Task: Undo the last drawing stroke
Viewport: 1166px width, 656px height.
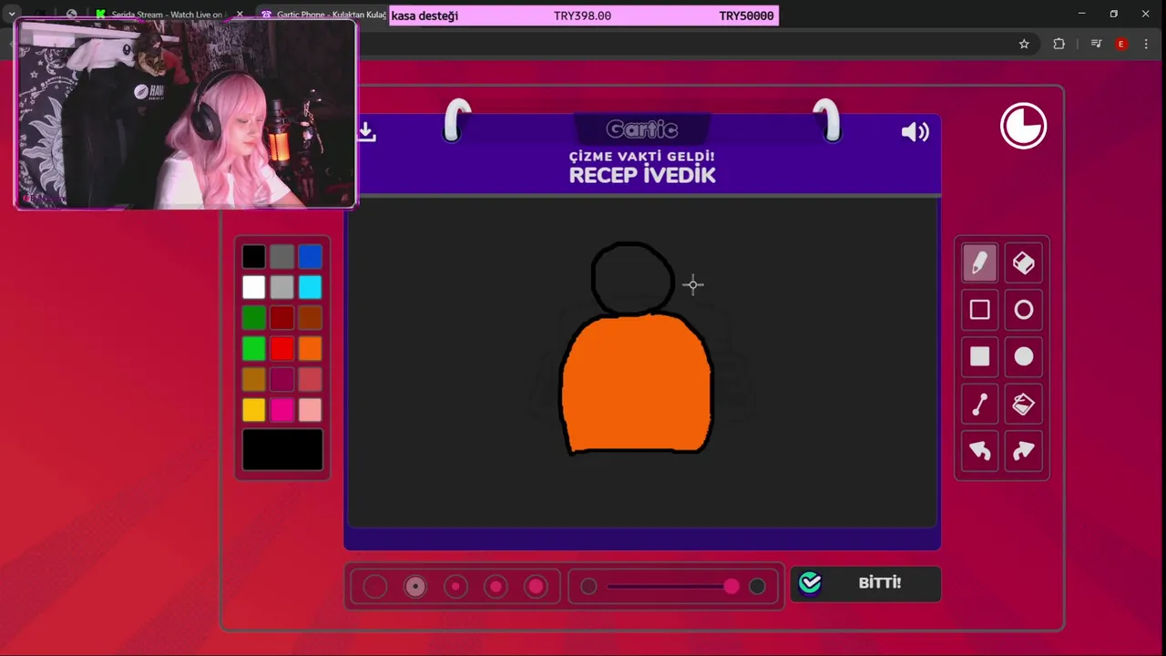Action: [x=979, y=450]
